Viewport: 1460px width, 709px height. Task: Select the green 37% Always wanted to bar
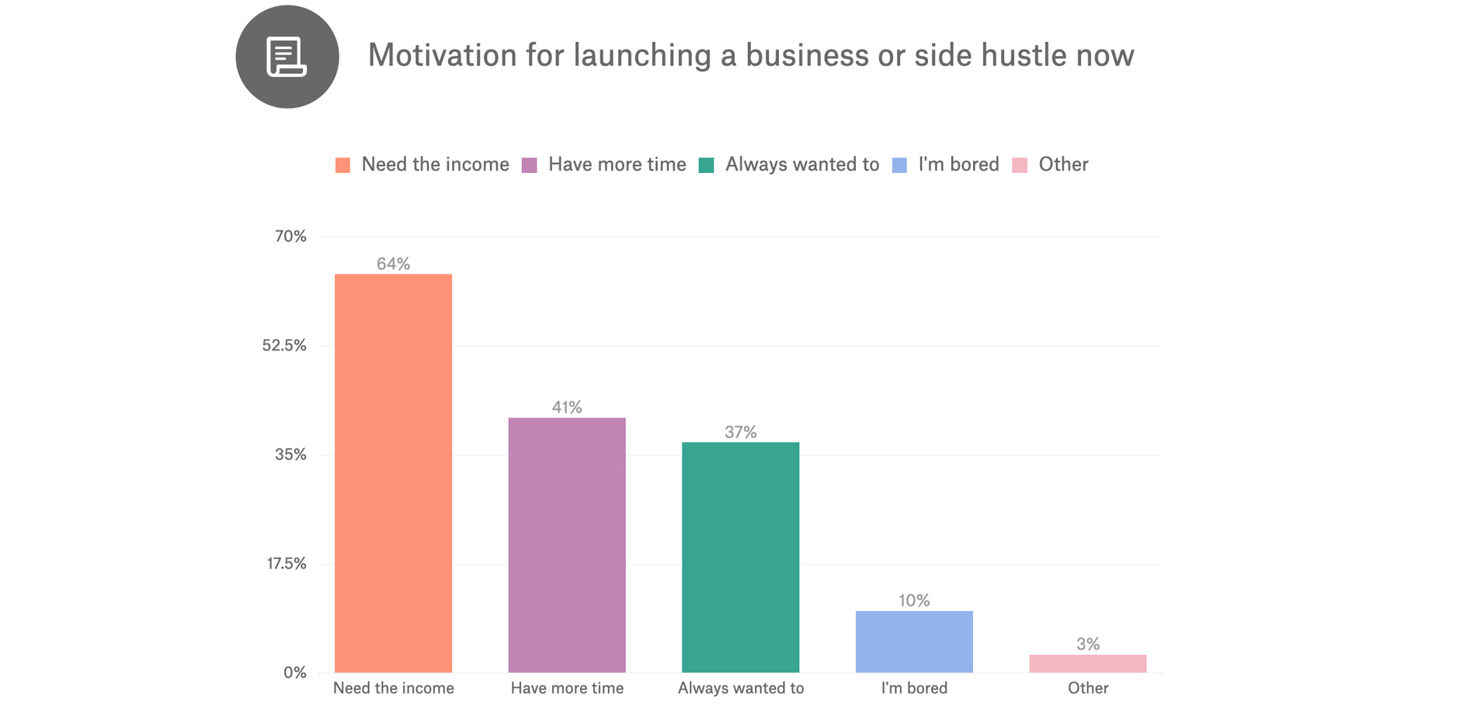point(740,557)
